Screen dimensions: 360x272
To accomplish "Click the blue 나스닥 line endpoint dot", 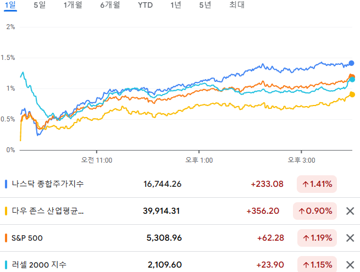I will tap(351, 63).
